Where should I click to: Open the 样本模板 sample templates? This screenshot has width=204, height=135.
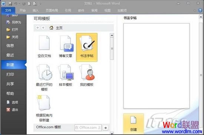pyautogui.click(x=65, y=75)
